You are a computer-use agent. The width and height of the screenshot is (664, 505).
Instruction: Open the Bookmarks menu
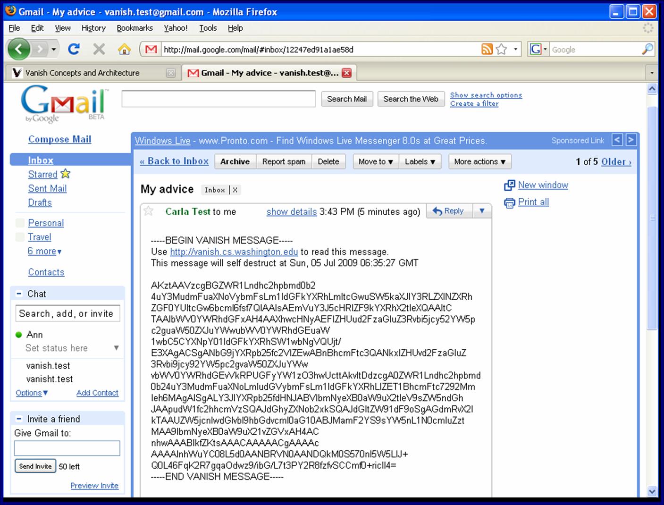[x=134, y=28]
